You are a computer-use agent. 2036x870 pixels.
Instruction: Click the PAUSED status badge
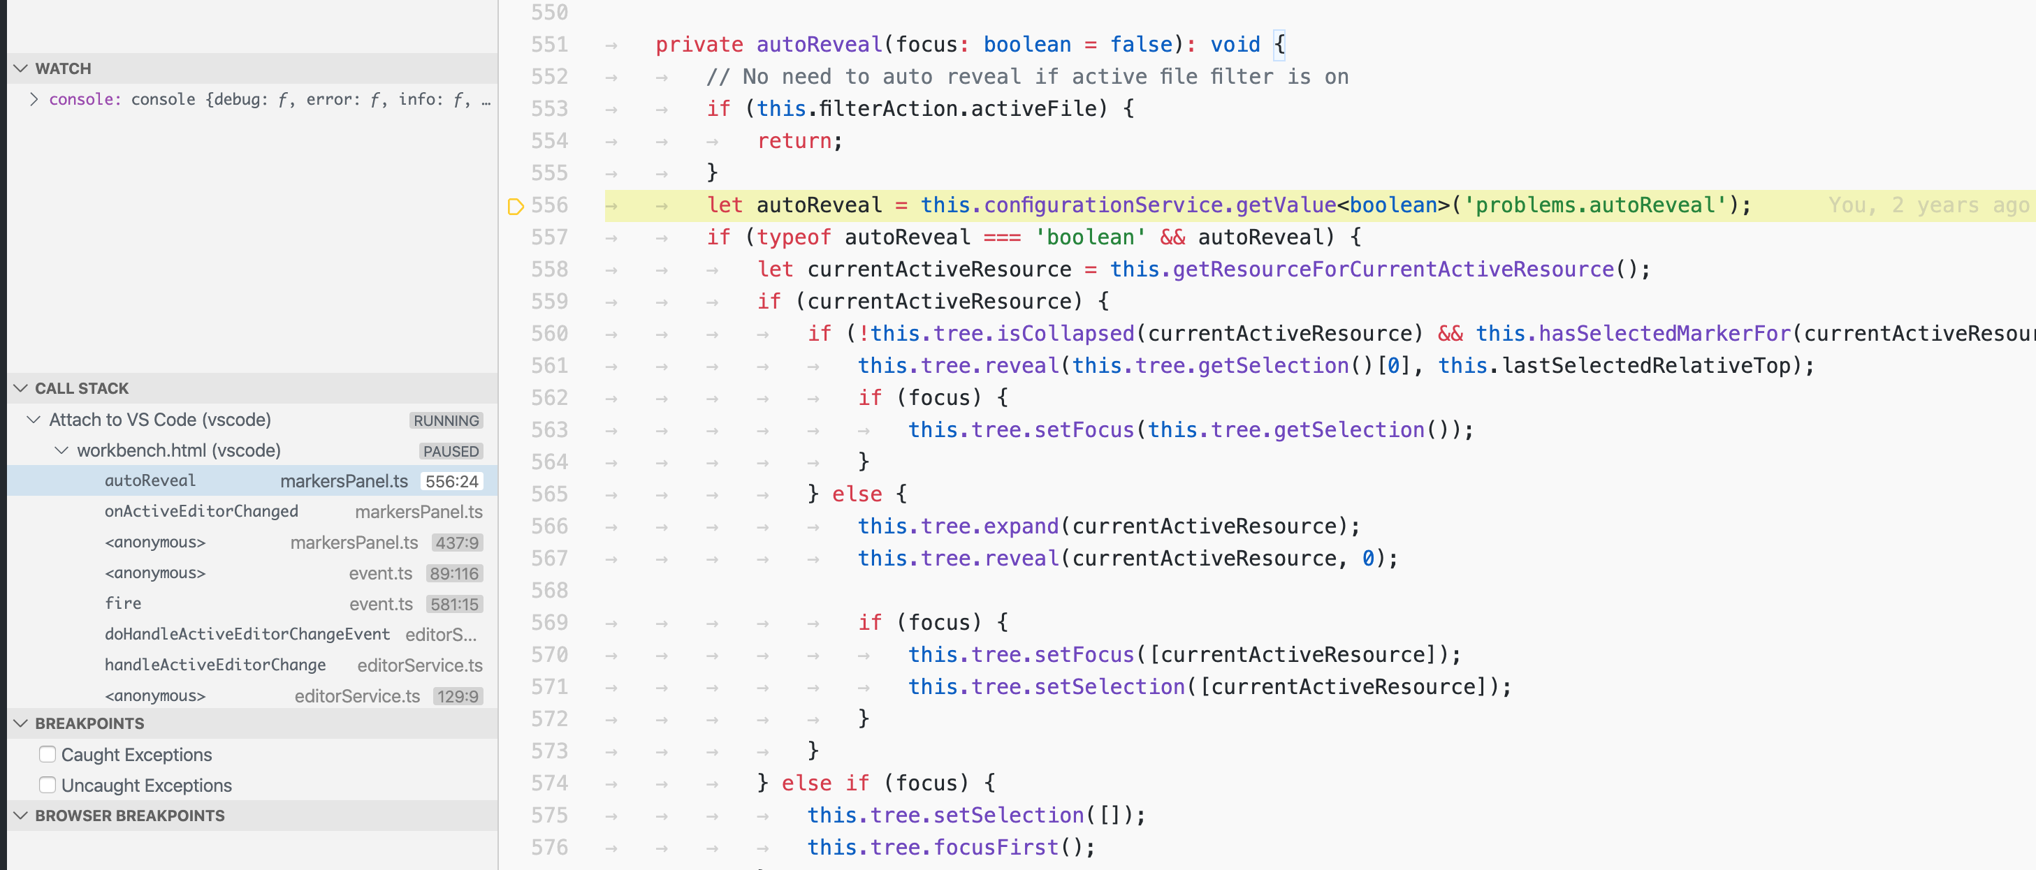450,450
